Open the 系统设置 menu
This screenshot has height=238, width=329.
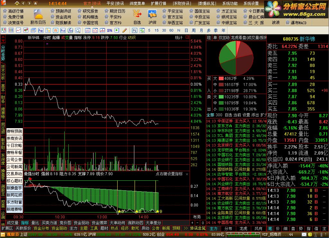click(x=251, y=3)
